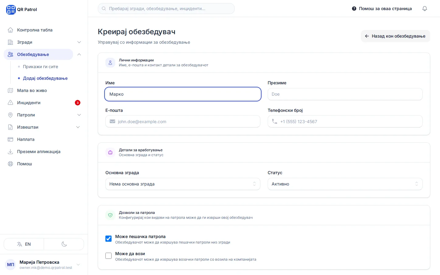
Task: Expand the Извештаи submenu chevron
Action: coord(78,127)
